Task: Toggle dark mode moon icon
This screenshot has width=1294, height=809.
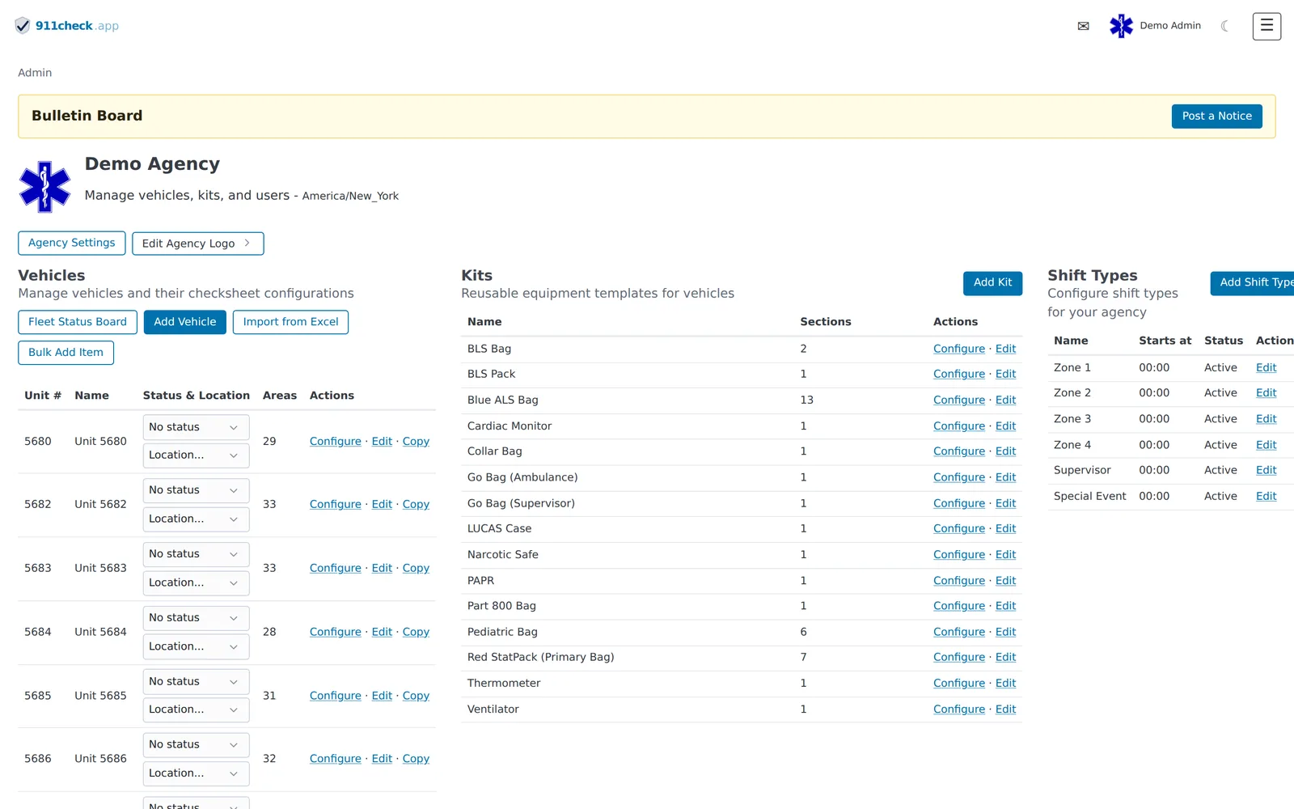Action: (1225, 26)
